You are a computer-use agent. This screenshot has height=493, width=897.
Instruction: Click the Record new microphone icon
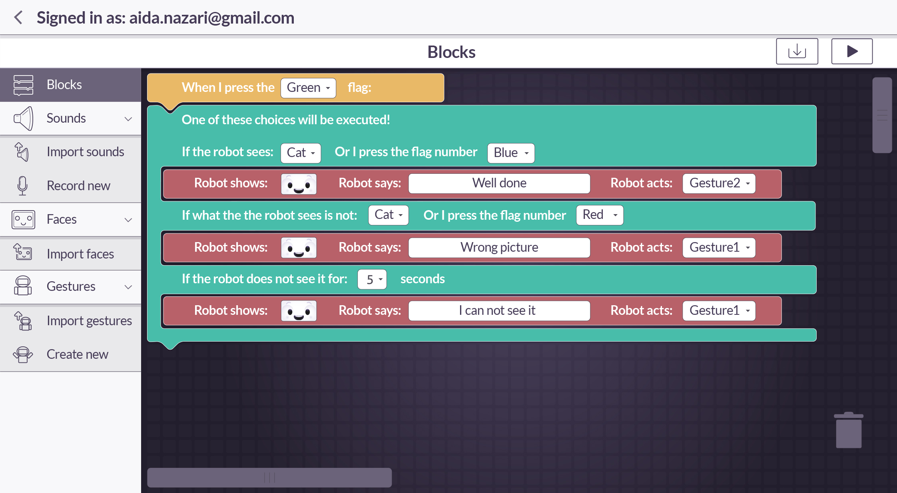(22, 186)
